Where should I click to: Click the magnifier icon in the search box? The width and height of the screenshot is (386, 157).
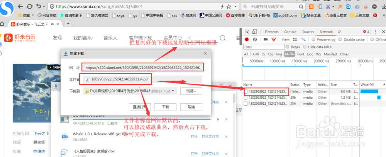pos(301,7)
